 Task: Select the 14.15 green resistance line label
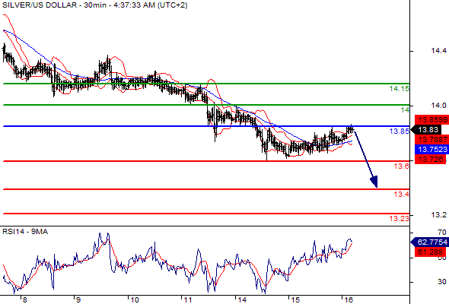(400, 89)
